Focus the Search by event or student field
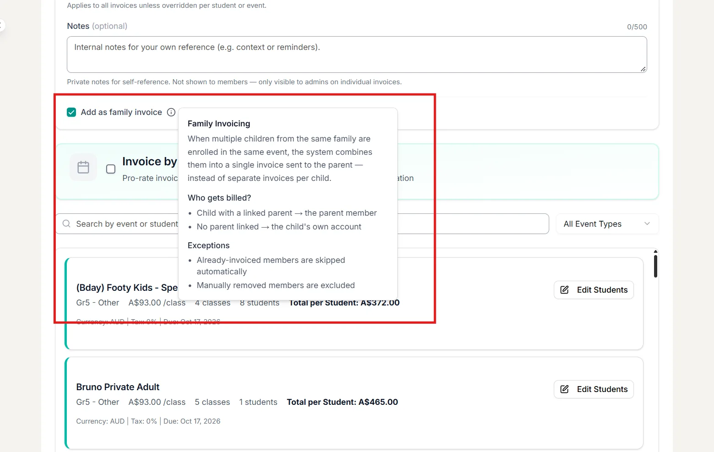The width and height of the screenshot is (714, 452). click(x=302, y=224)
